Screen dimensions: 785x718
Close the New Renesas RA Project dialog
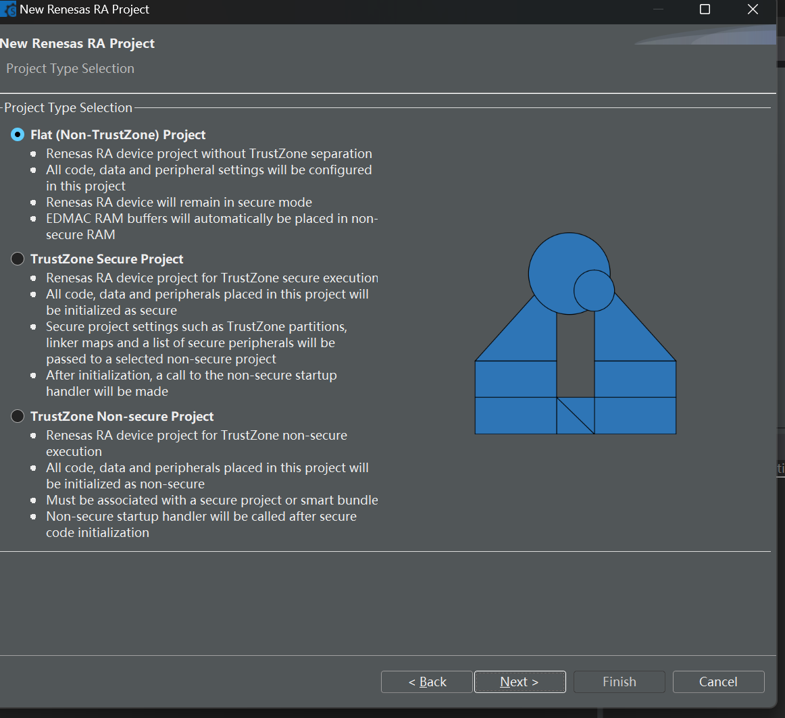pos(753,9)
